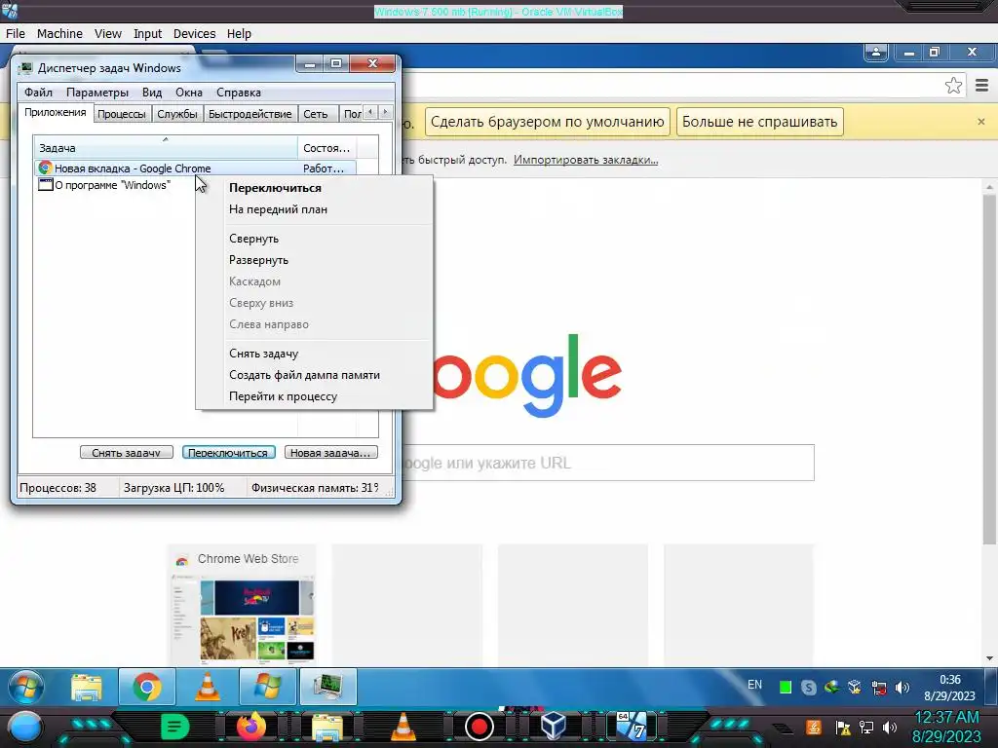Click the host Start button orb
Screen dimensions: 998x748
(24, 728)
